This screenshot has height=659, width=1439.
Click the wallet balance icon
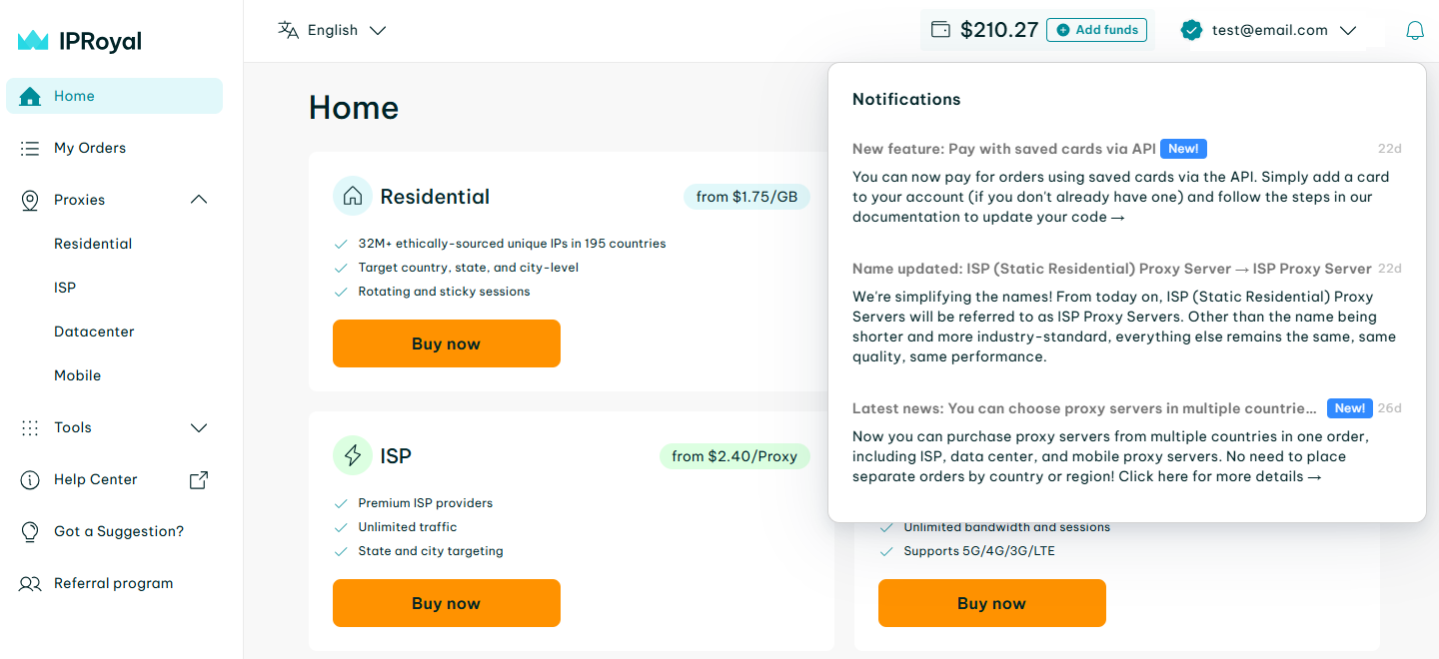pos(940,30)
